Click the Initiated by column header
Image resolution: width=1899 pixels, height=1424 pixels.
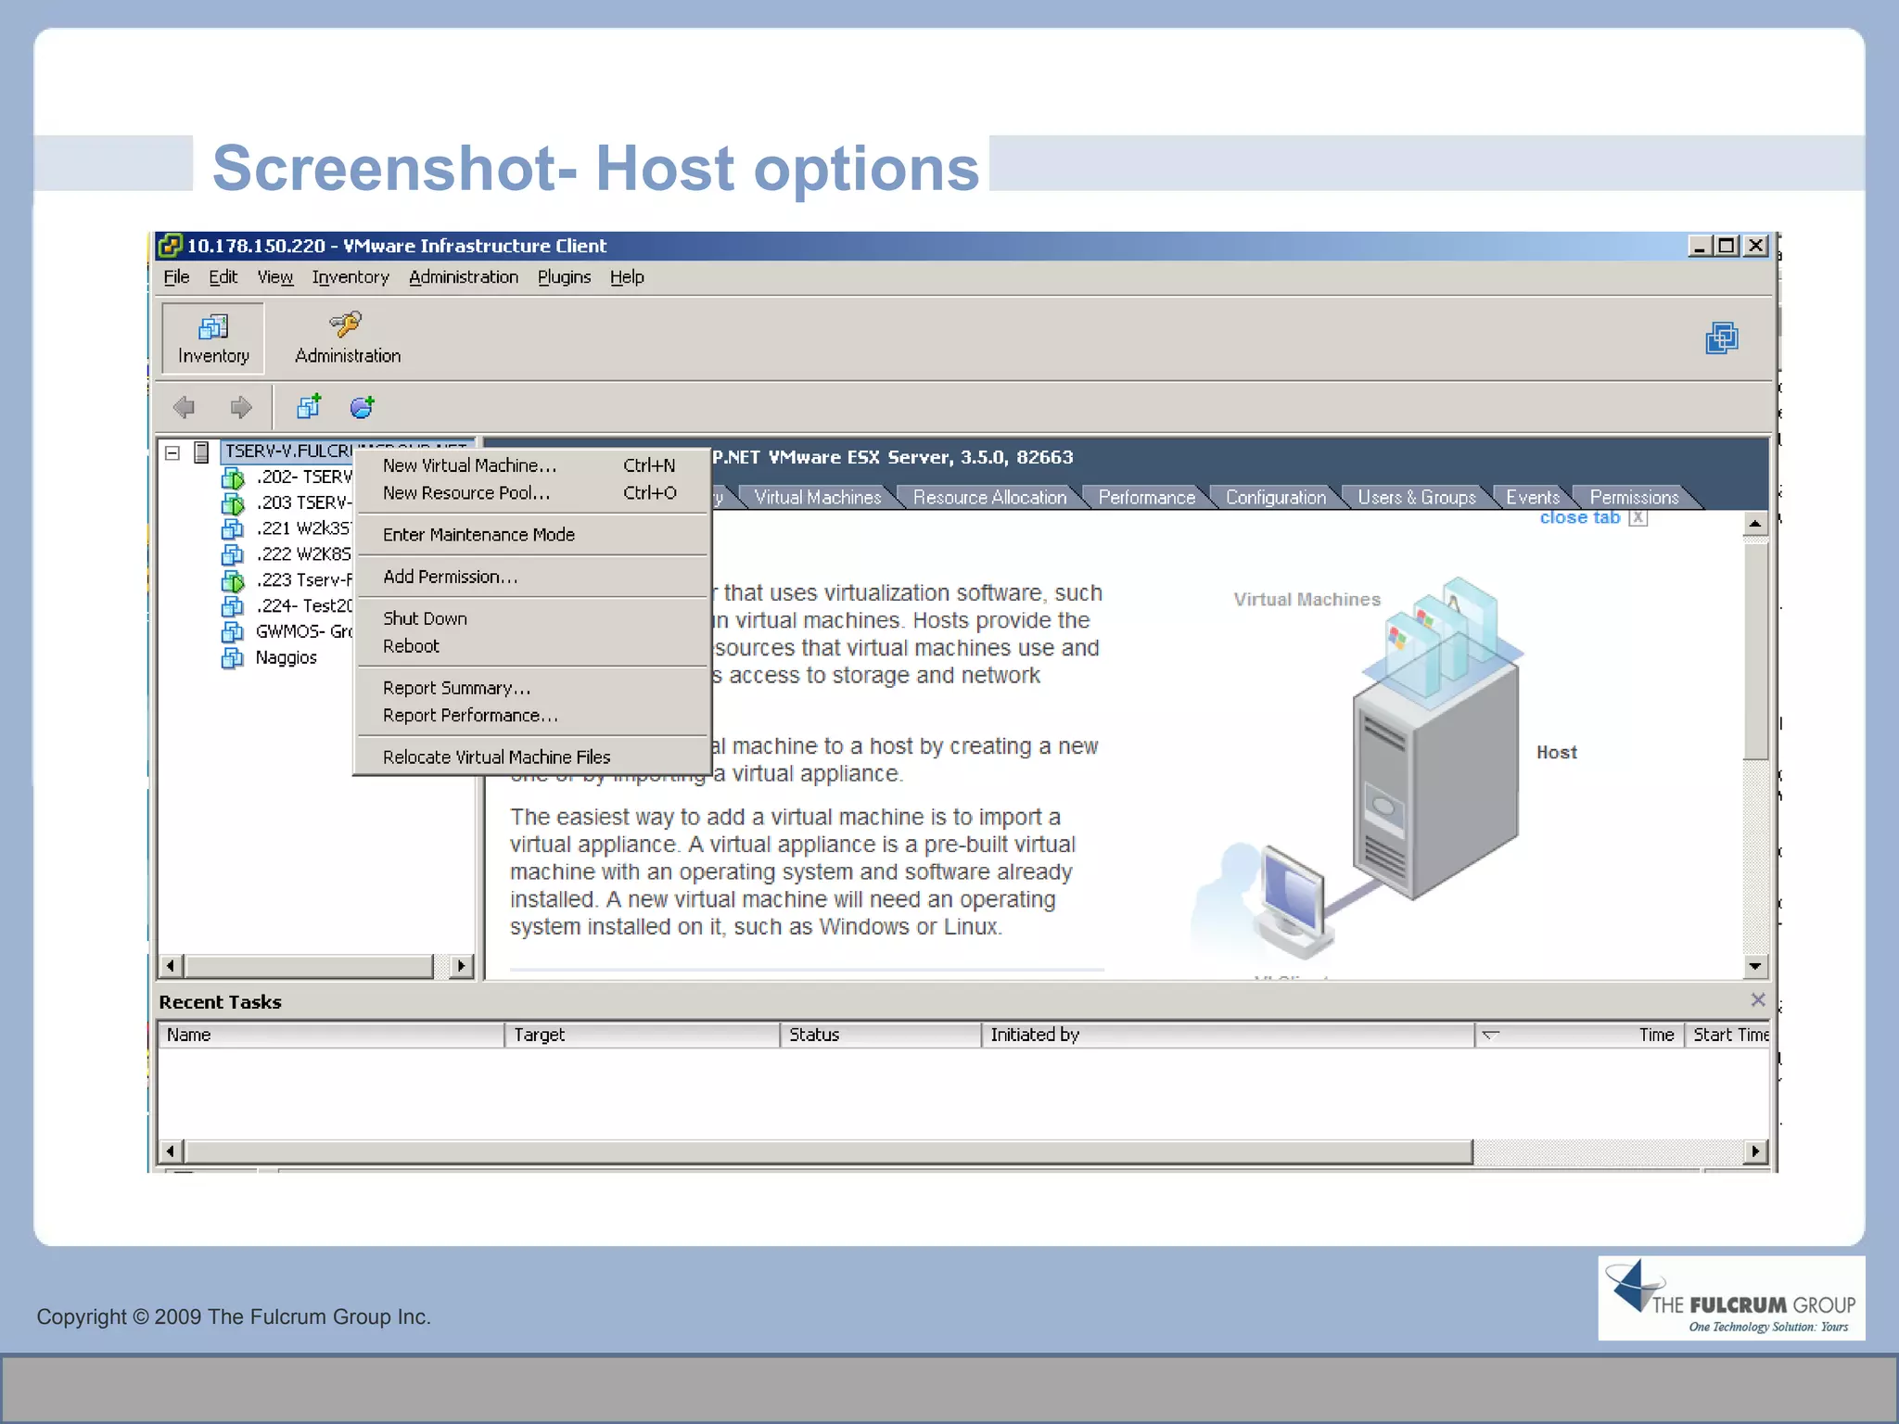[1229, 1035]
